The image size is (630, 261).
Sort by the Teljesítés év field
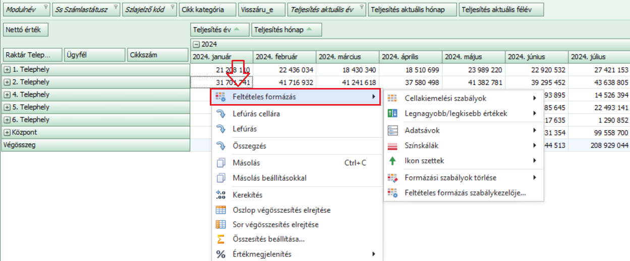(220, 30)
